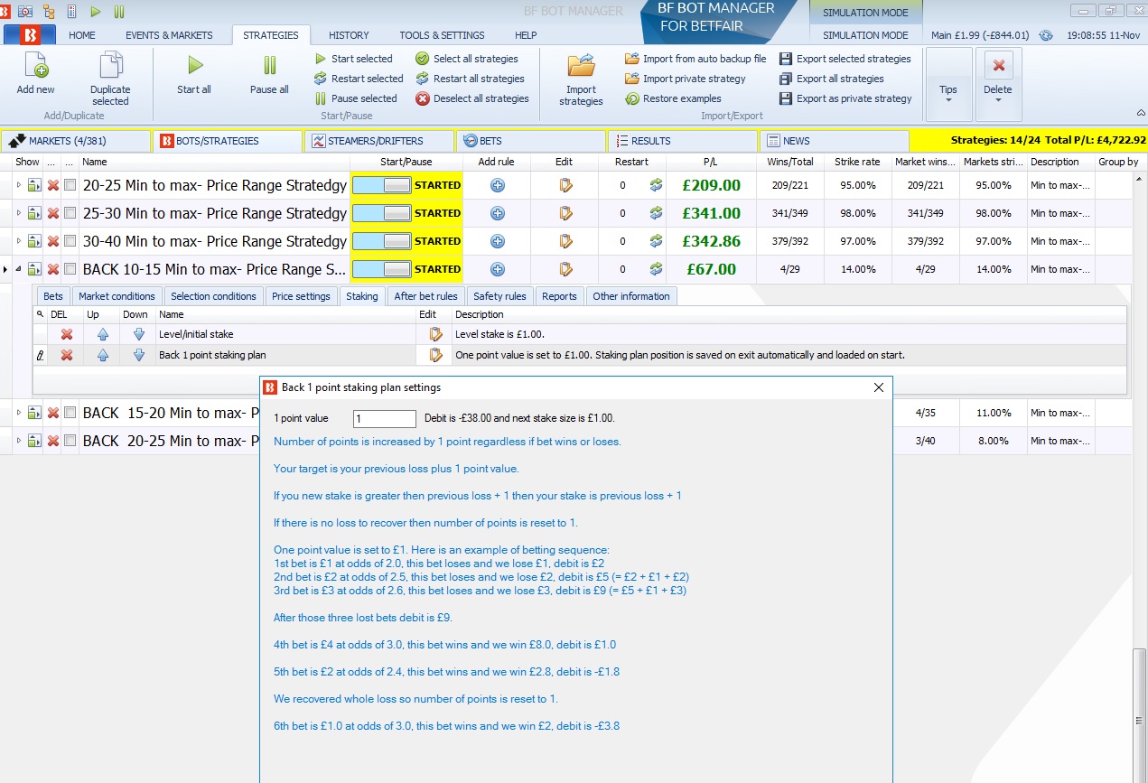Expand the BACK 20-25 Min strategy row
This screenshot has width=1148, height=783.
pos(19,441)
